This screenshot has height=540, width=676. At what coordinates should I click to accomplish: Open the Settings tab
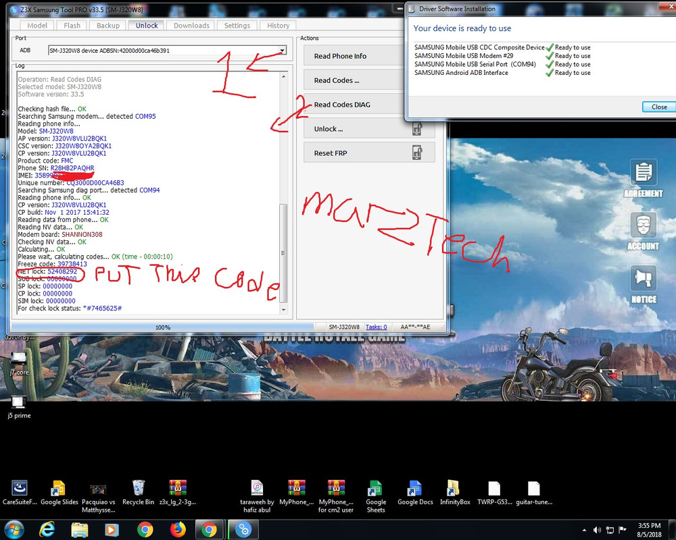tap(237, 26)
